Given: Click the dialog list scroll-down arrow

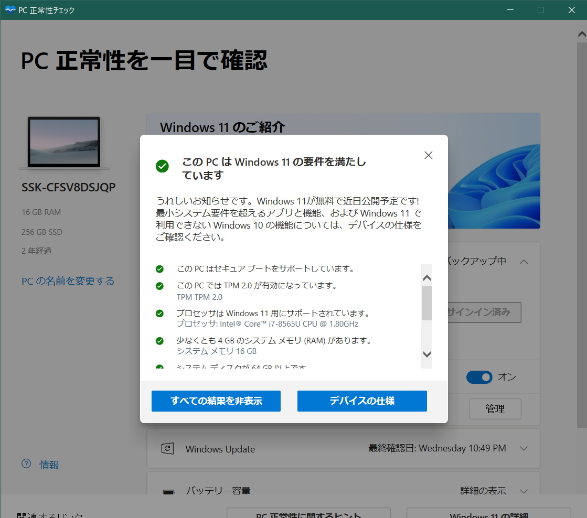Looking at the screenshot, I should coord(427,354).
